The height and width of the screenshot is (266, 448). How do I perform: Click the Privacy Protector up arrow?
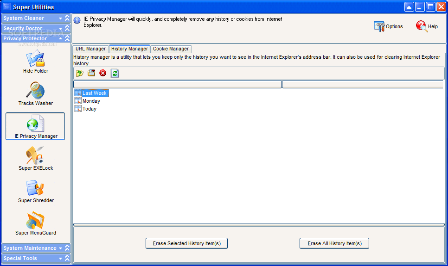[x=61, y=38]
